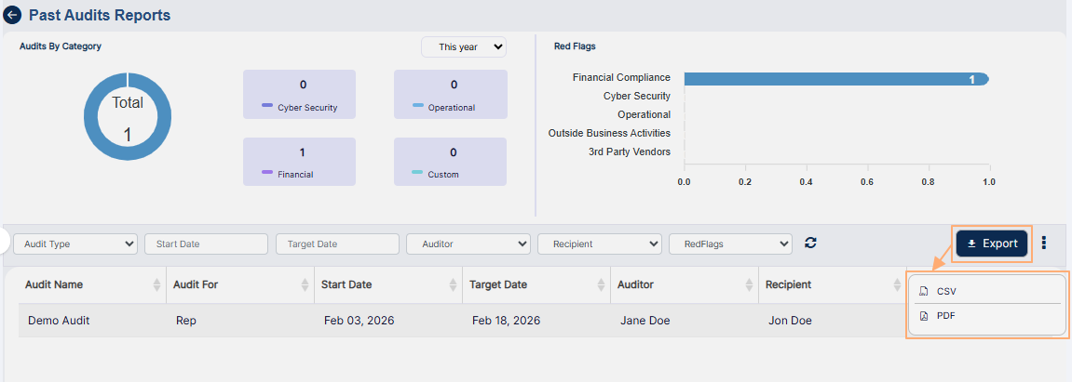Sort by Target Date column arrows

[601, 285]
